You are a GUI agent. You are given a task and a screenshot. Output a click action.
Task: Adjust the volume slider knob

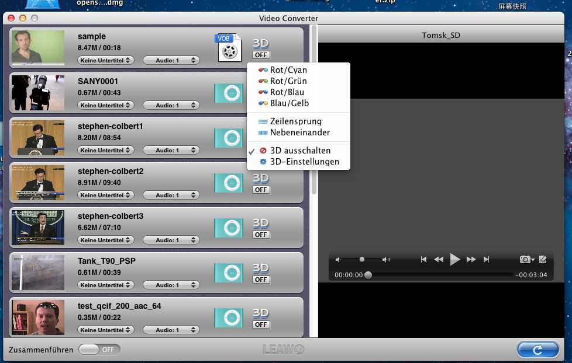tap(361, 259)
